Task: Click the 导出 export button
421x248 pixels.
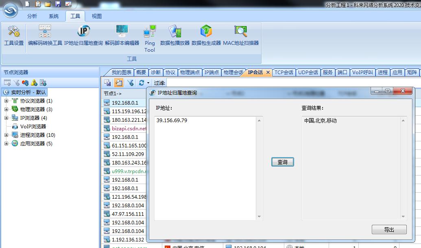Action: coord(388,229)
